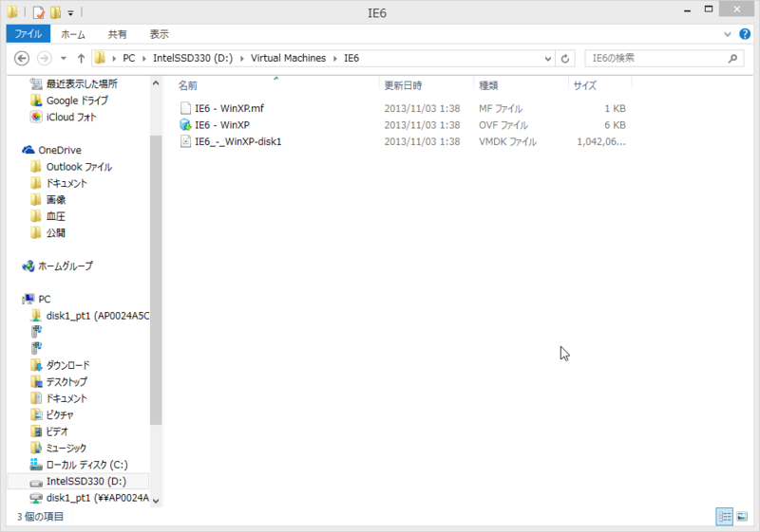Image resolution: width=760 pixels, height=532 pixels.
Task: Go up one folder level
Action: (81, 59)
